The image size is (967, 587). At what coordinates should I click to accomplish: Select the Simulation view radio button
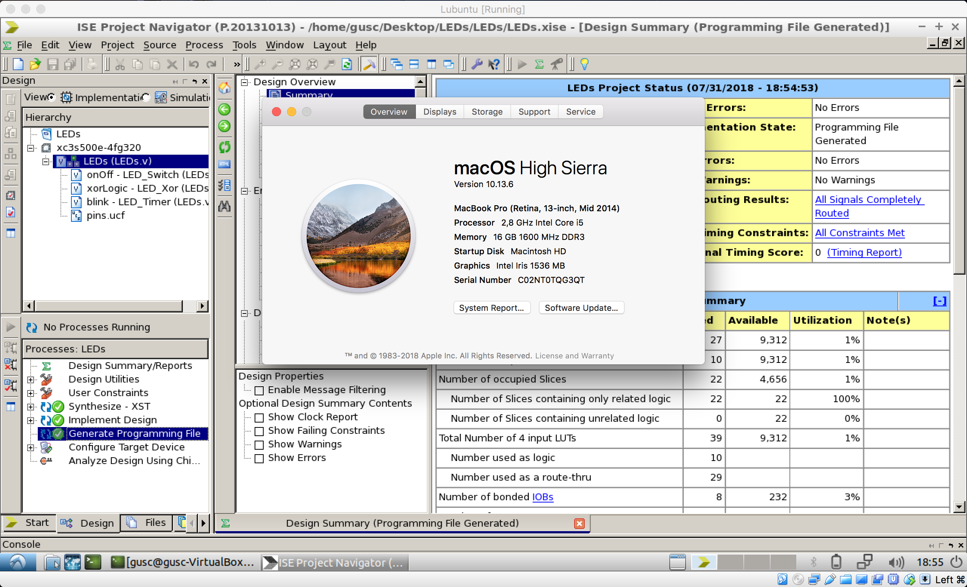click(145, 97)
